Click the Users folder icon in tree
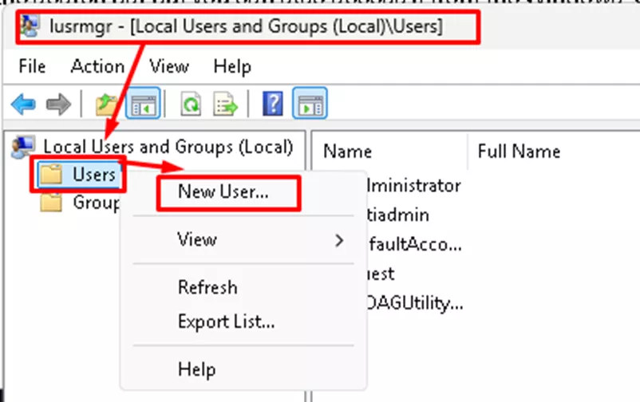The height and width of the screenshot is (402, 640). coord(51,175)
